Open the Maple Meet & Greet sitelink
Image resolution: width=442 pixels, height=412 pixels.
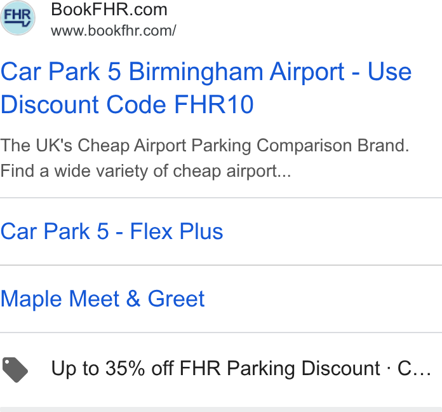point(103,299)
